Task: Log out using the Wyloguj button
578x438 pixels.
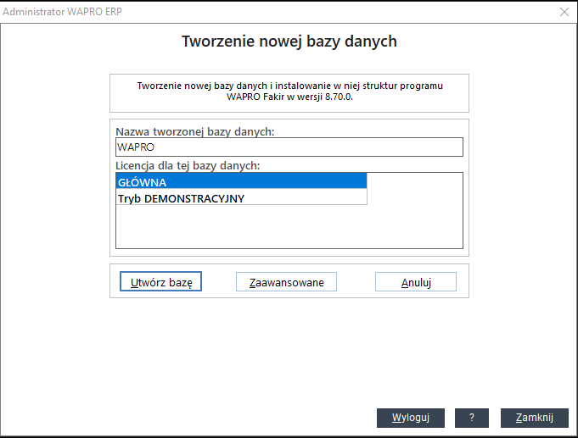Action: [x=411, y=418]
